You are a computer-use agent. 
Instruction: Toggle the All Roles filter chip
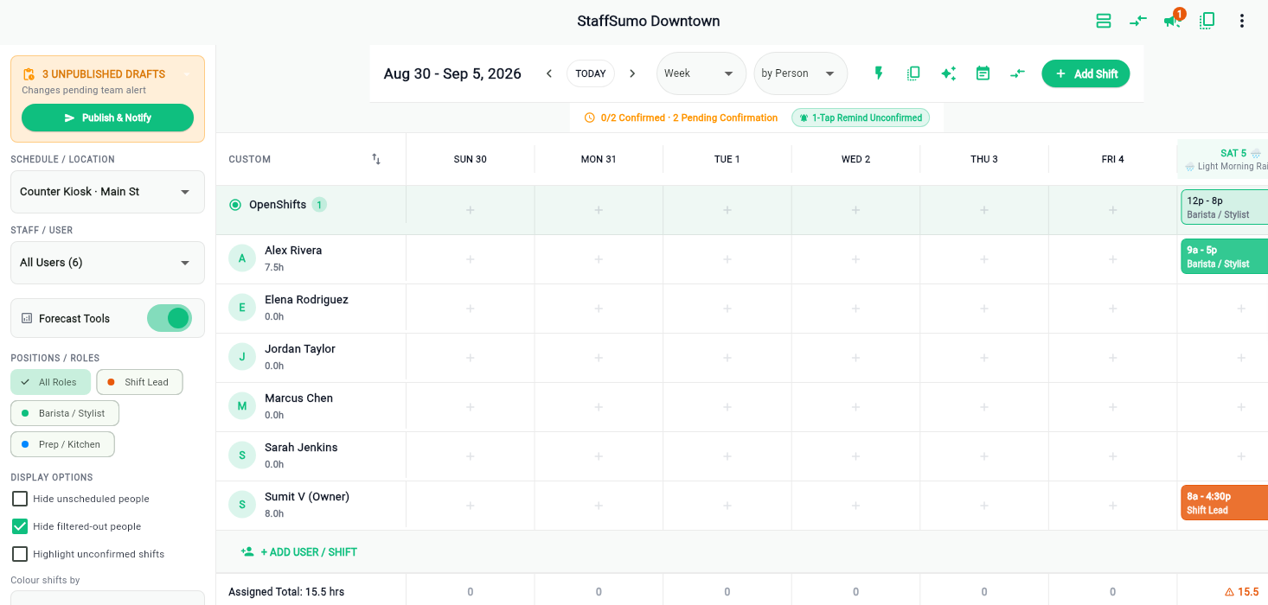50,382
